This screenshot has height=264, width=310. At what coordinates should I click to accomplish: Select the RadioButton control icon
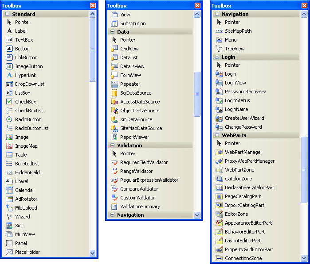[x=9, y=119]
